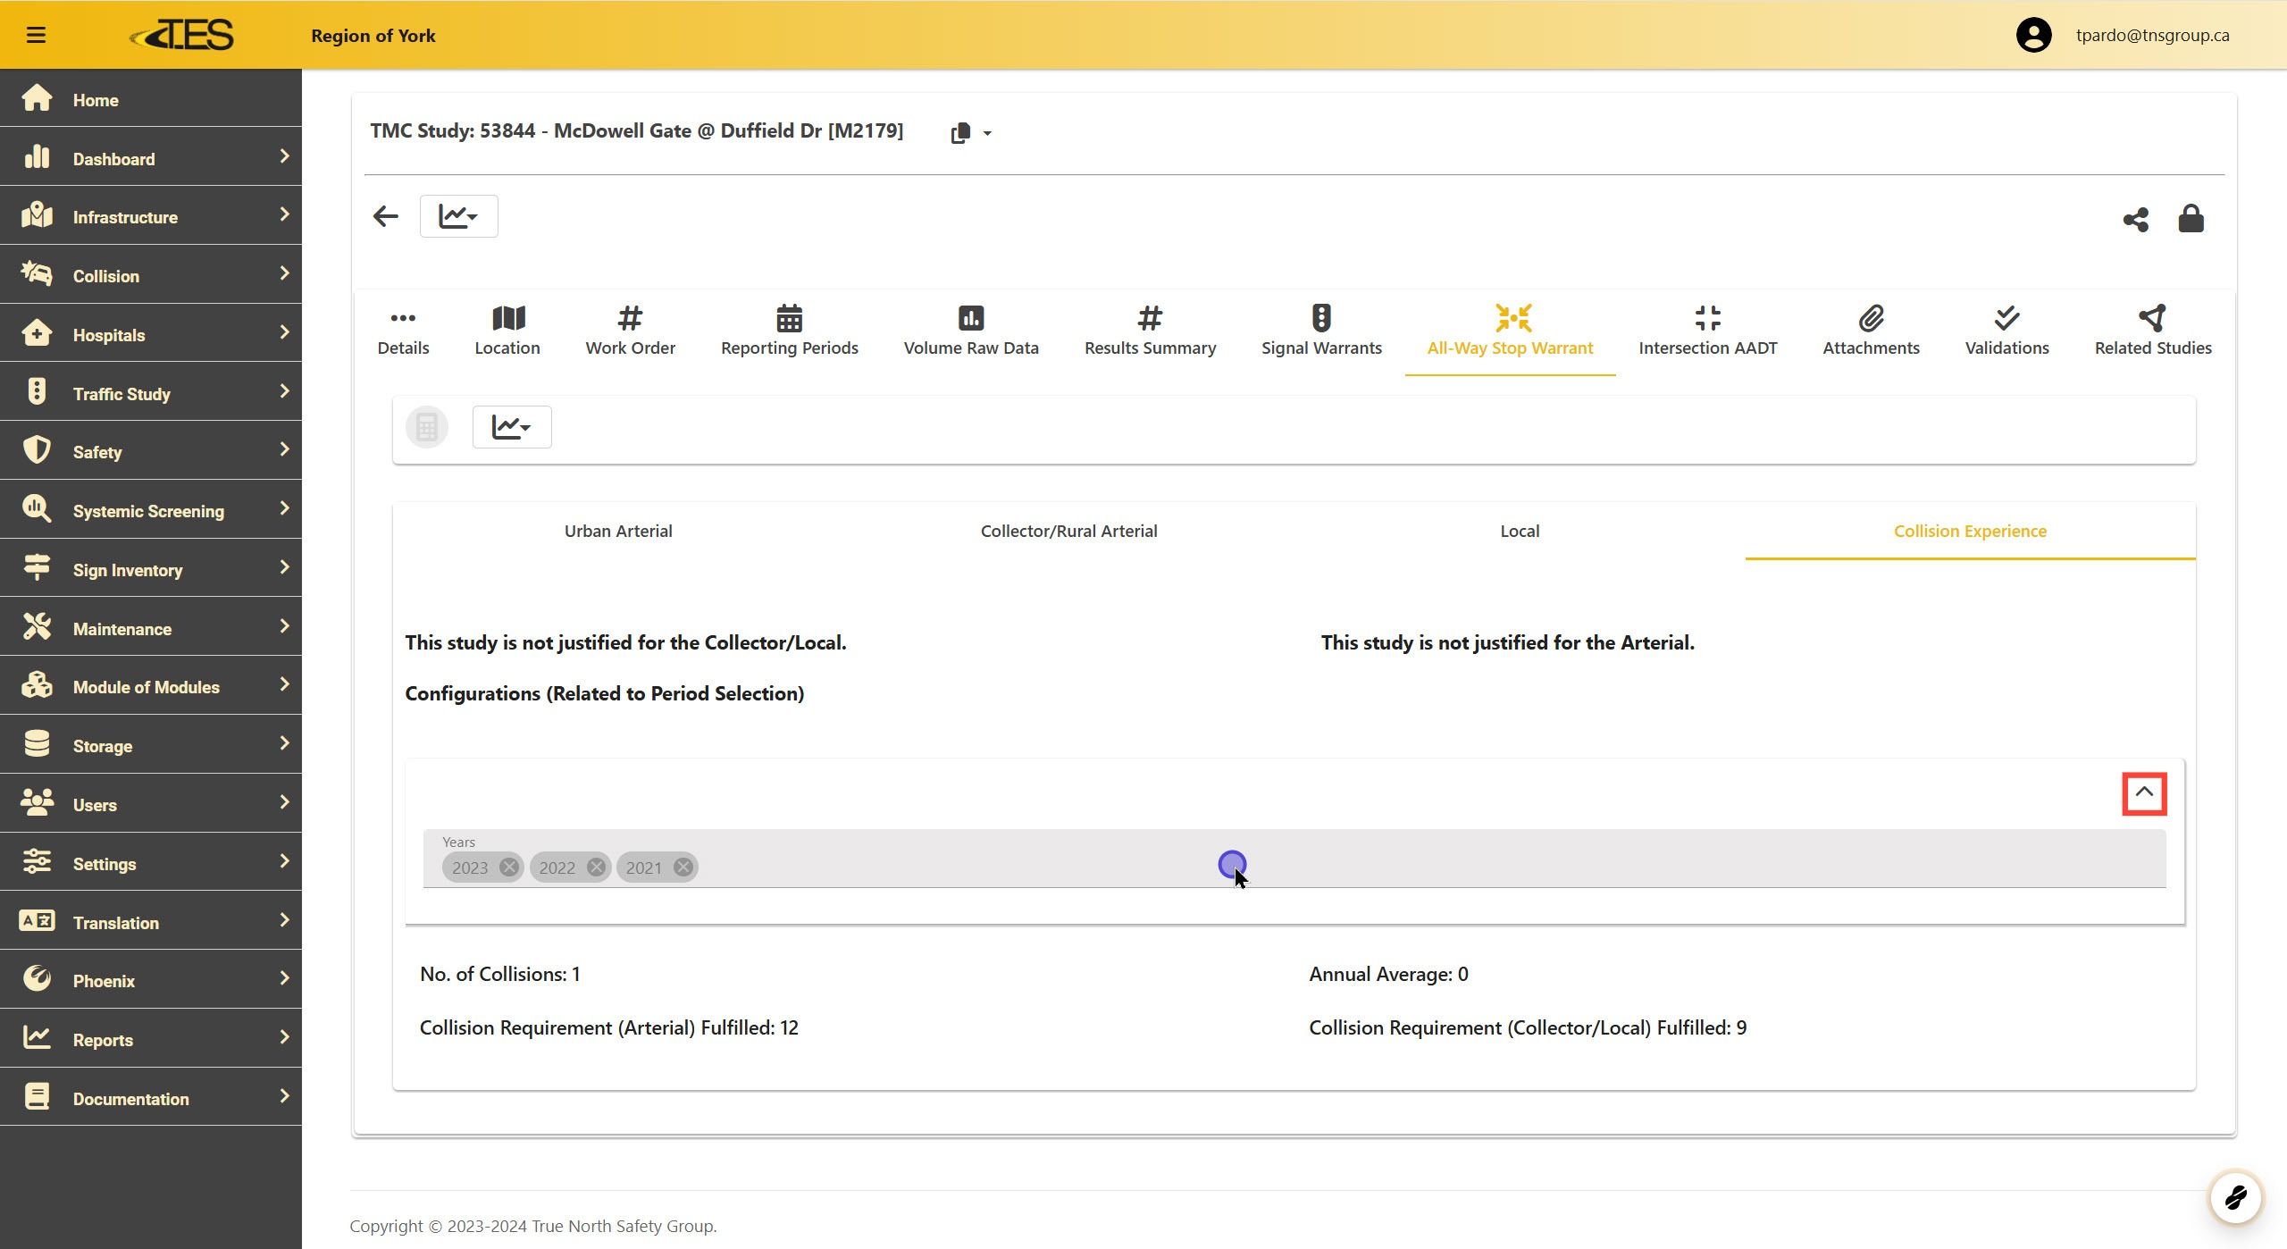Go to Home in the sidebar
This screenshot has height=1249, width=2287.
[x=96, y=100]
